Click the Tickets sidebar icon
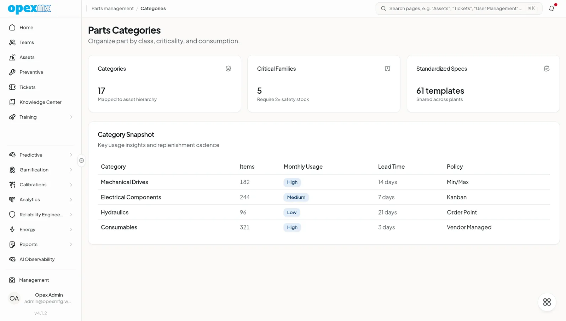The width and height of the screenshot is (566, 321). click(x=12, y=87)
